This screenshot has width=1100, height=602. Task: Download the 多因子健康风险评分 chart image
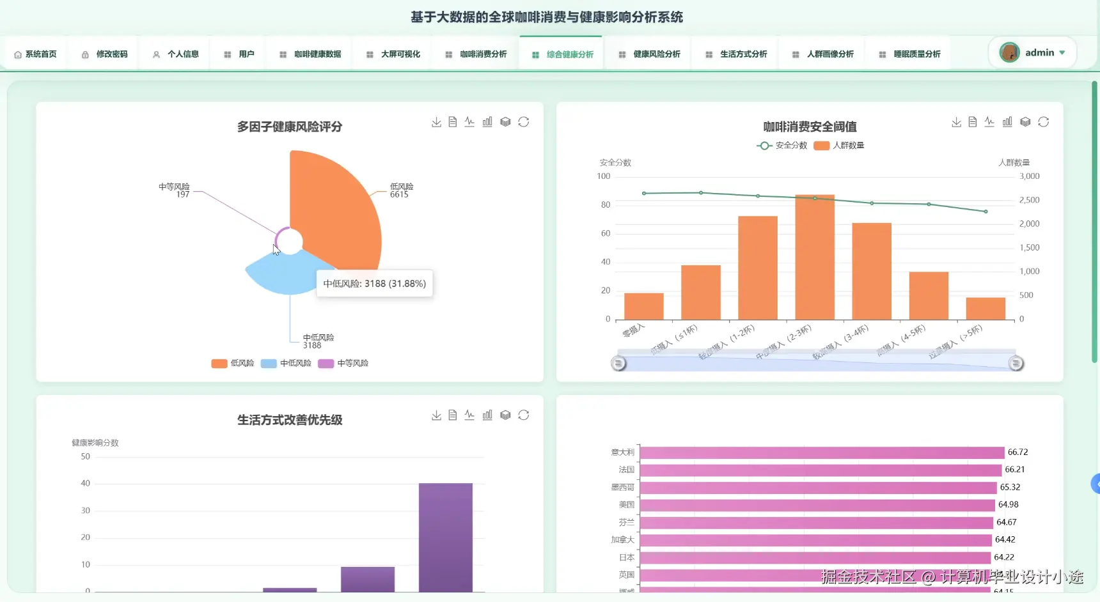[436, 122]
